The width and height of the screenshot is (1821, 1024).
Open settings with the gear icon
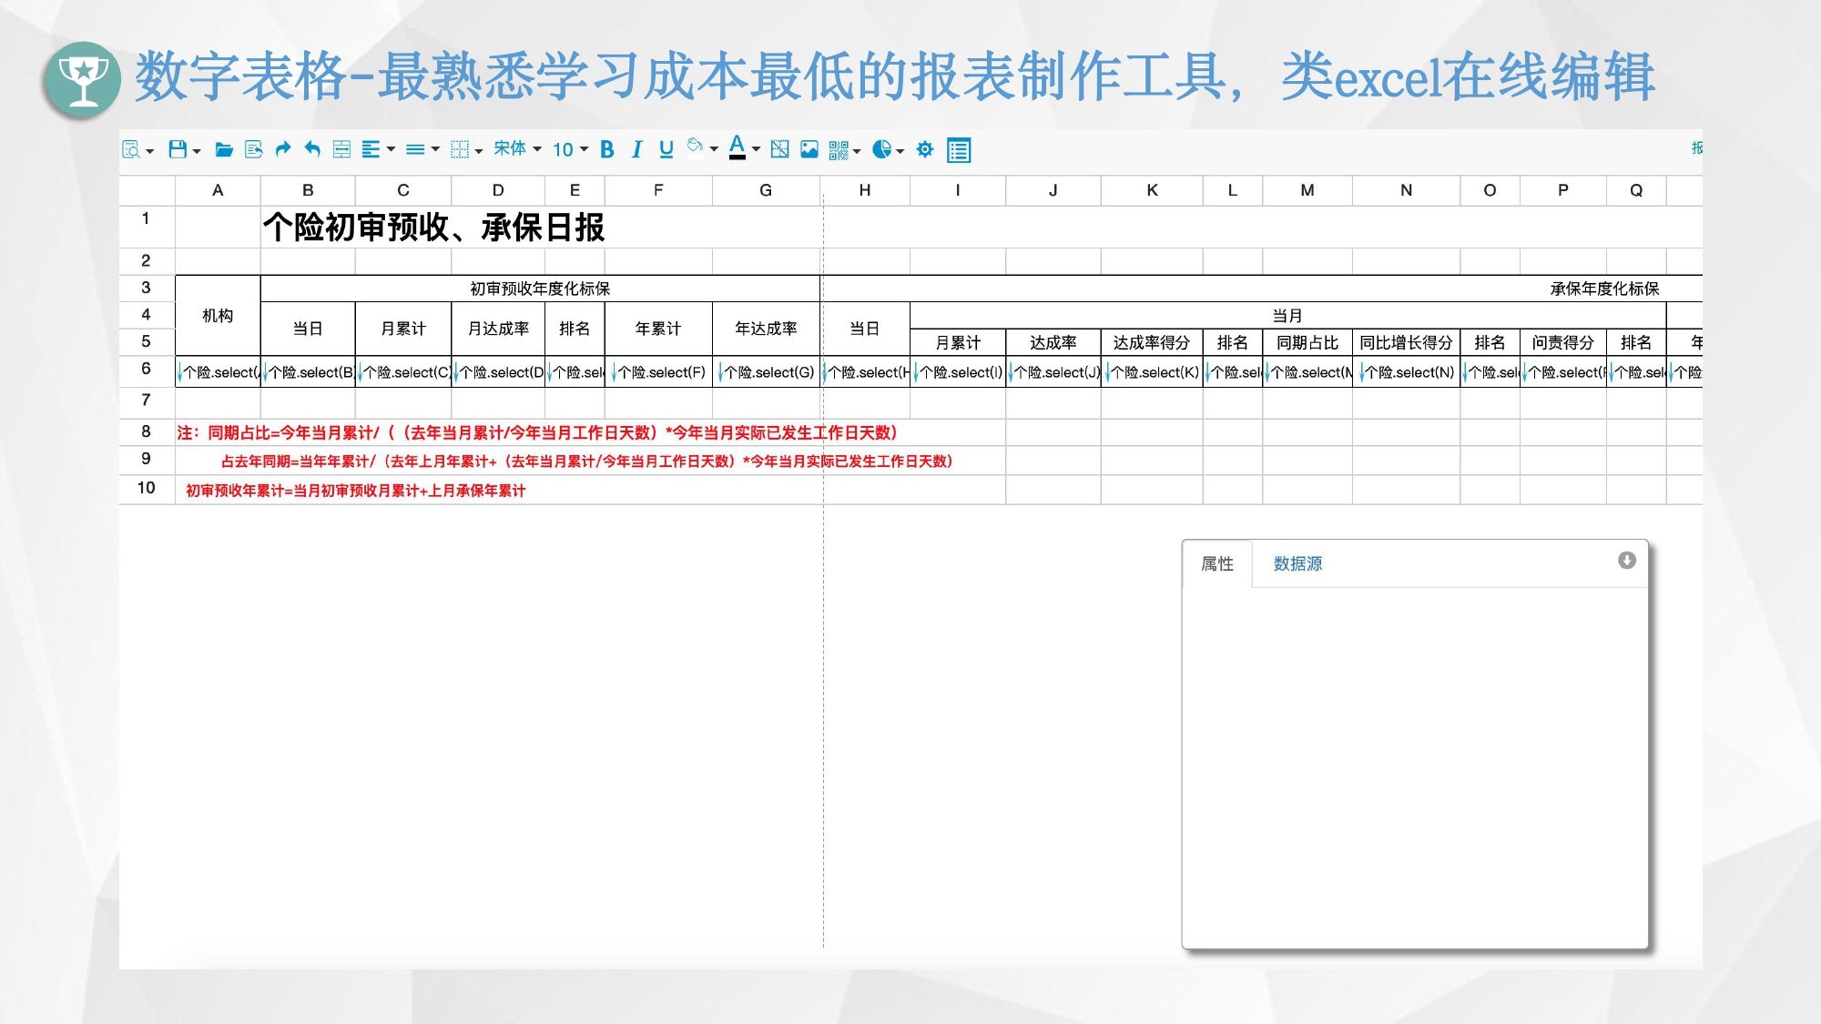coord(925,149)
